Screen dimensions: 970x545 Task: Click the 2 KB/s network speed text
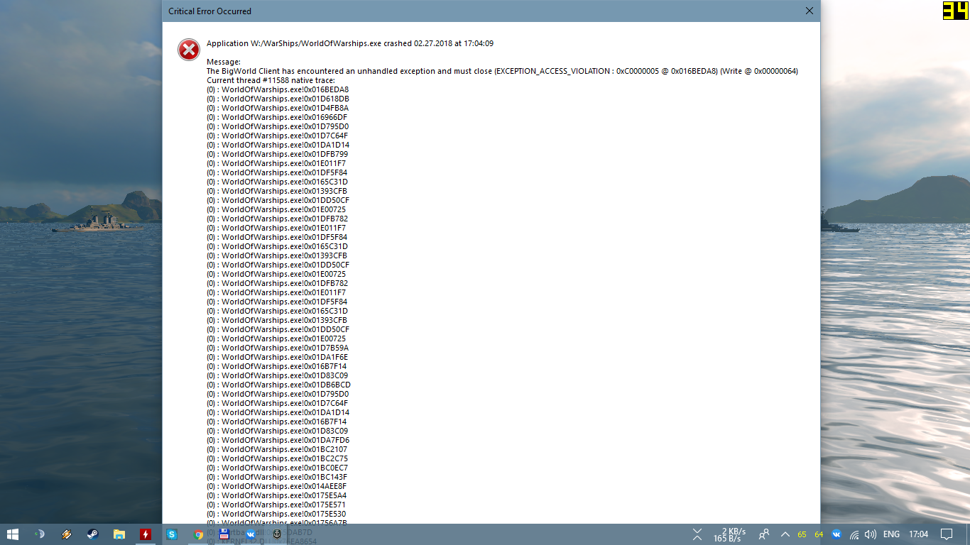click(733, 531)
